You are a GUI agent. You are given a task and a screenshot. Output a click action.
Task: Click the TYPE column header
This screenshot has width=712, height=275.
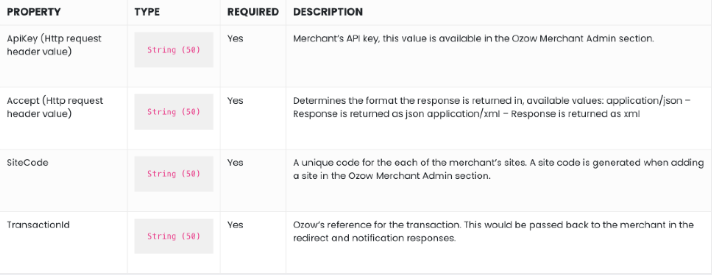(x=147, y=12)
